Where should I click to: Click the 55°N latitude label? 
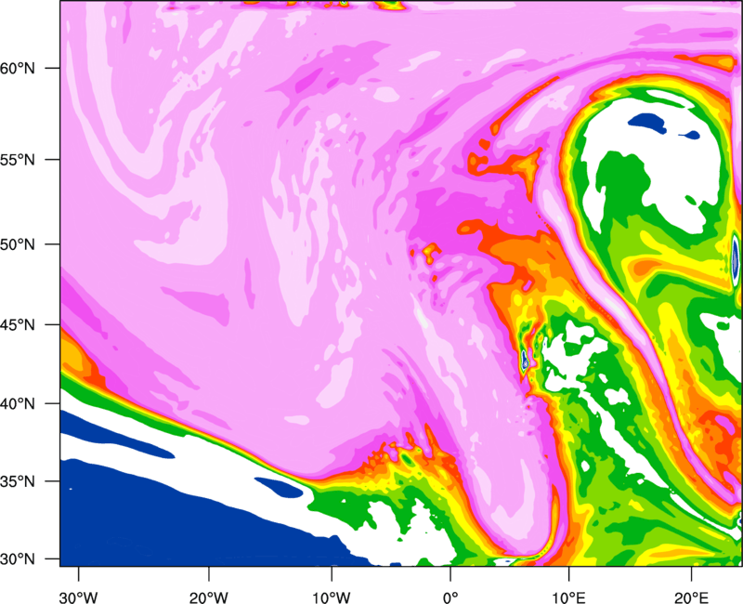pyautogui.click(x=18, y=160)
